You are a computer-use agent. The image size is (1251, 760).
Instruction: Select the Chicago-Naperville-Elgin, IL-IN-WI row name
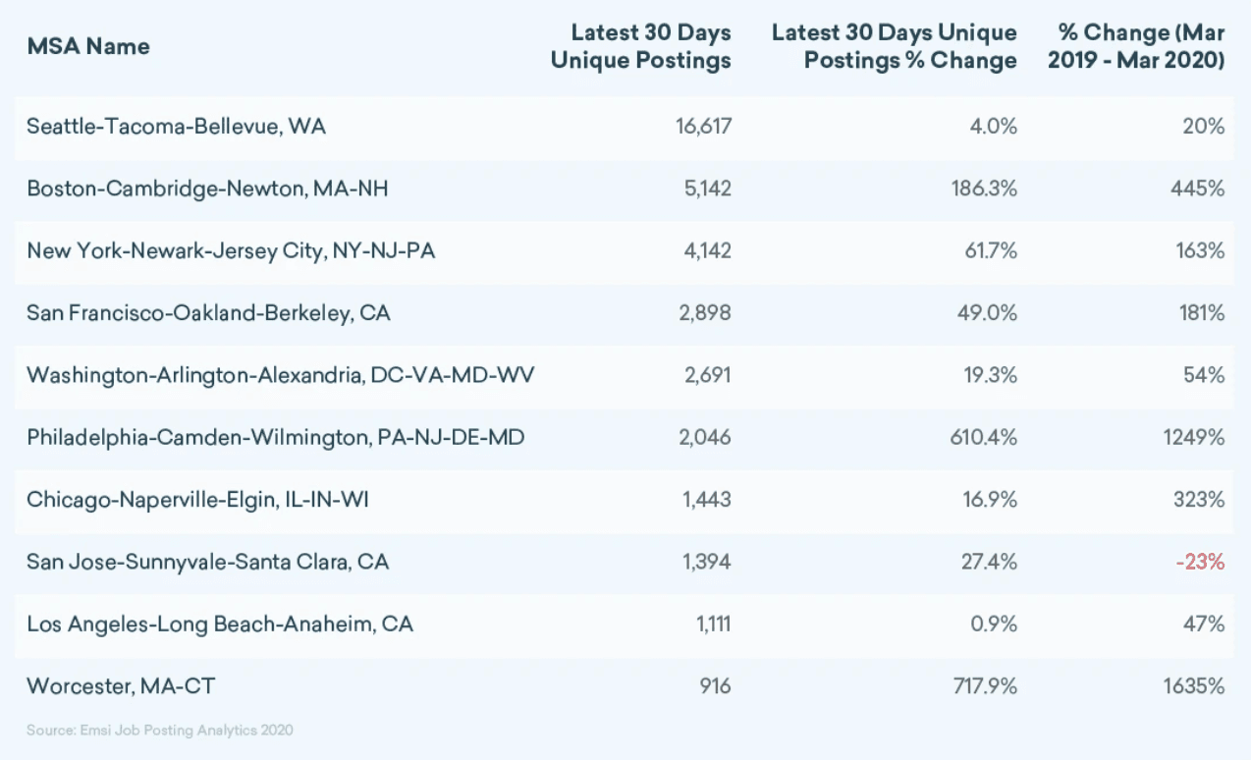[211, 500]
